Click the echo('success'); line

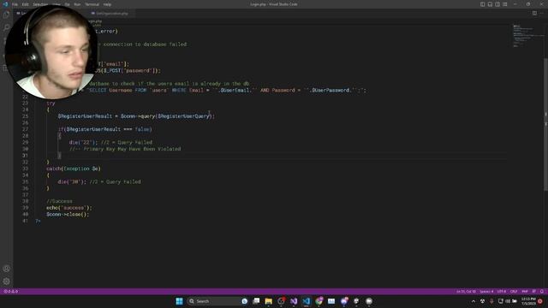click(x=68, y=208)
